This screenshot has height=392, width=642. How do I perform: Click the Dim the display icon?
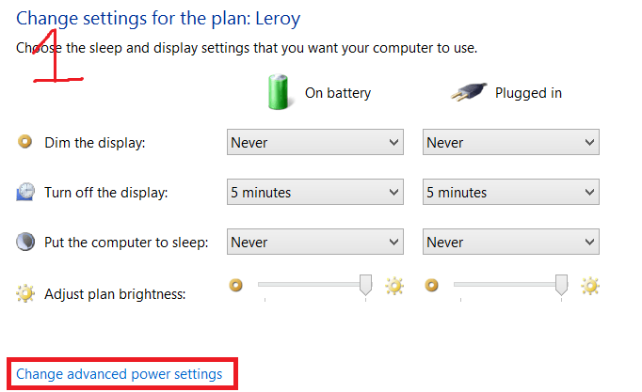click(25, 142)
